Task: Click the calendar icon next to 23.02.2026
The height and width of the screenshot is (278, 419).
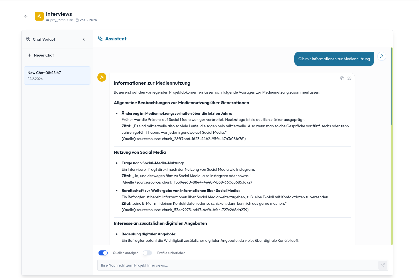Action: click(x=77, y=20)
